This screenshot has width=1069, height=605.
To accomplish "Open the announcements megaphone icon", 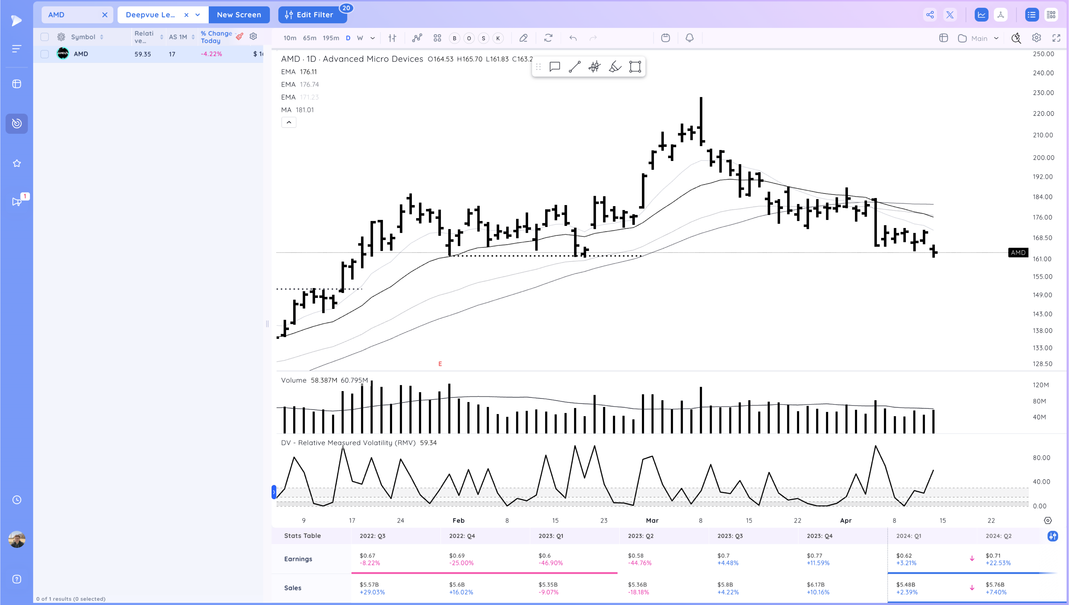I will (x=17, y=202).
